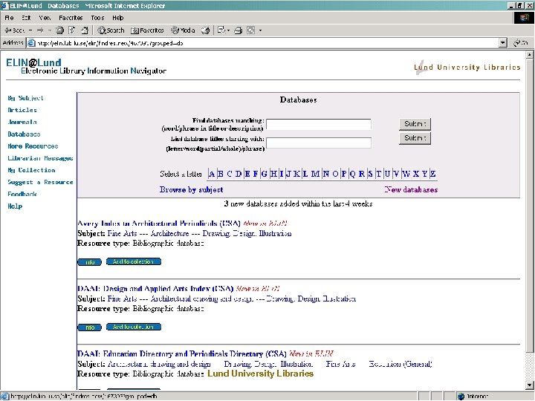Open the Help link in sidebar
535x401 pixels.
point(15,206)
